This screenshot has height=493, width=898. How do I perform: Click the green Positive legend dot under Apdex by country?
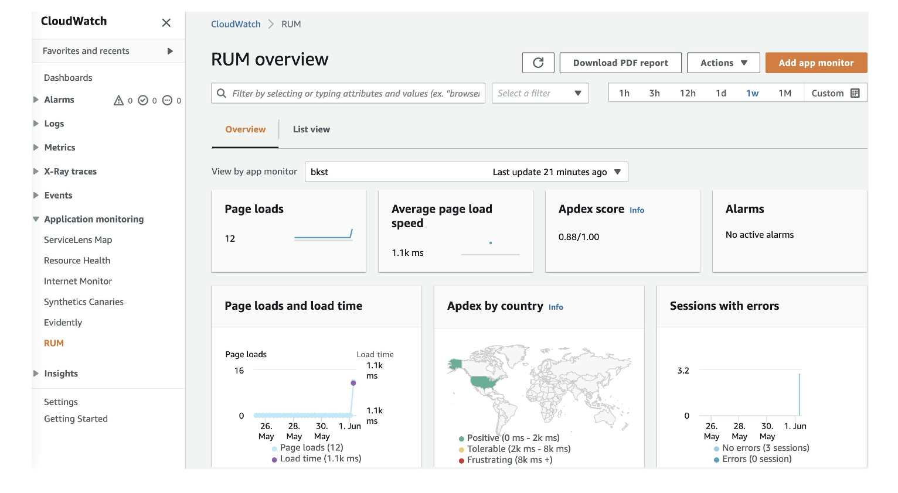pyautogui.click(x=461, y=437)
